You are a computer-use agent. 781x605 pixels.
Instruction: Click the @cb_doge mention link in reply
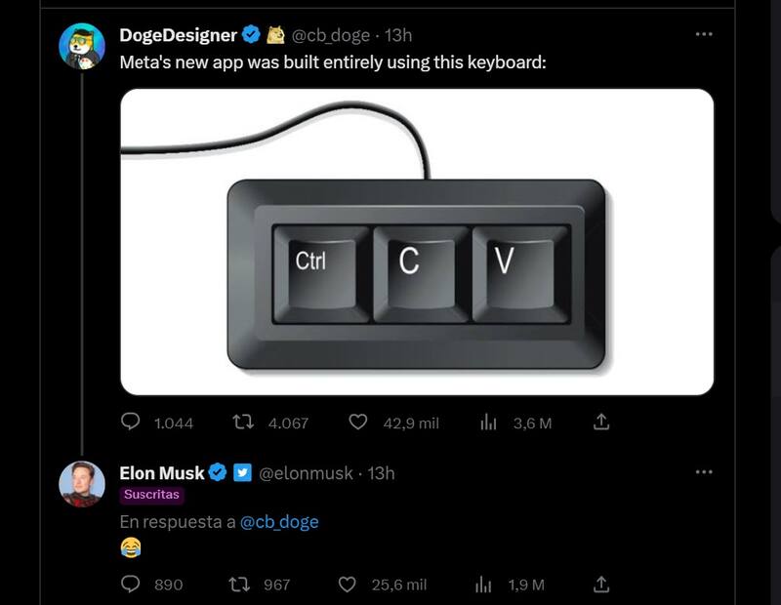pos(279,522)
